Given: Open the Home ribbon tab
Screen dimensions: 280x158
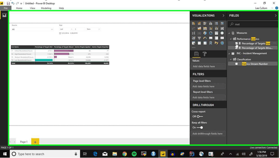Looking at the screenshot, I should coord(19,8).
